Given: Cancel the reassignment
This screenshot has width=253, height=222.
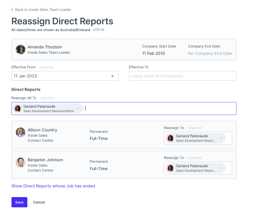Looking at the screenshot, I should [x=39, y=202].
